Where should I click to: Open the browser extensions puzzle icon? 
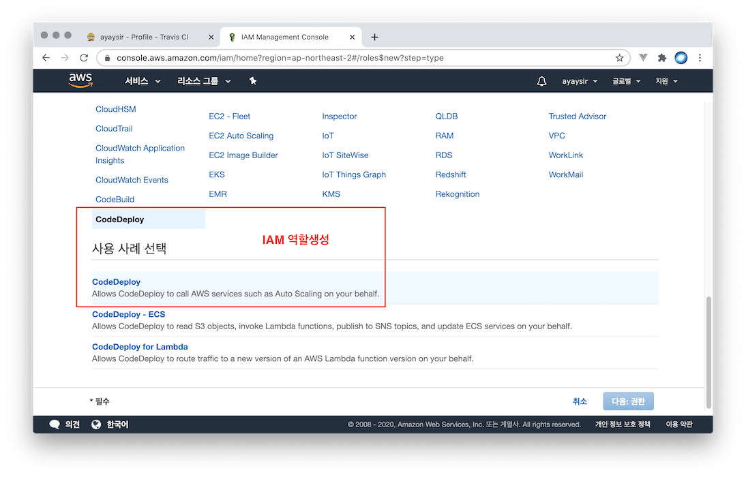click(661, 58)
